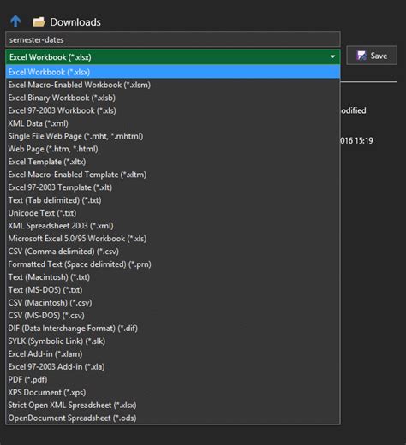406x445 pixels.
Task: Click the 15:19 modified time entry
Action: (x=357, y=140)
